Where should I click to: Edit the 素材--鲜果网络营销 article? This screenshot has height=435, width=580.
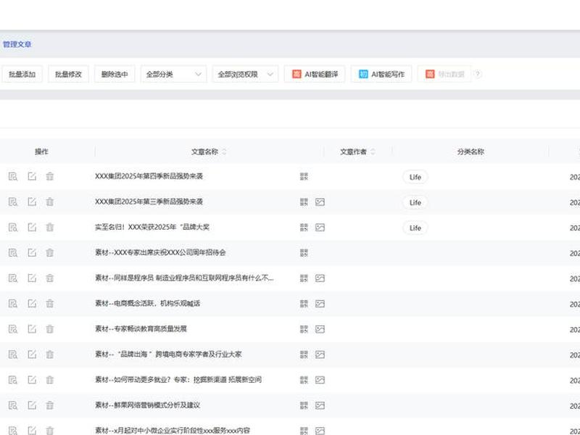pos(32,405)
